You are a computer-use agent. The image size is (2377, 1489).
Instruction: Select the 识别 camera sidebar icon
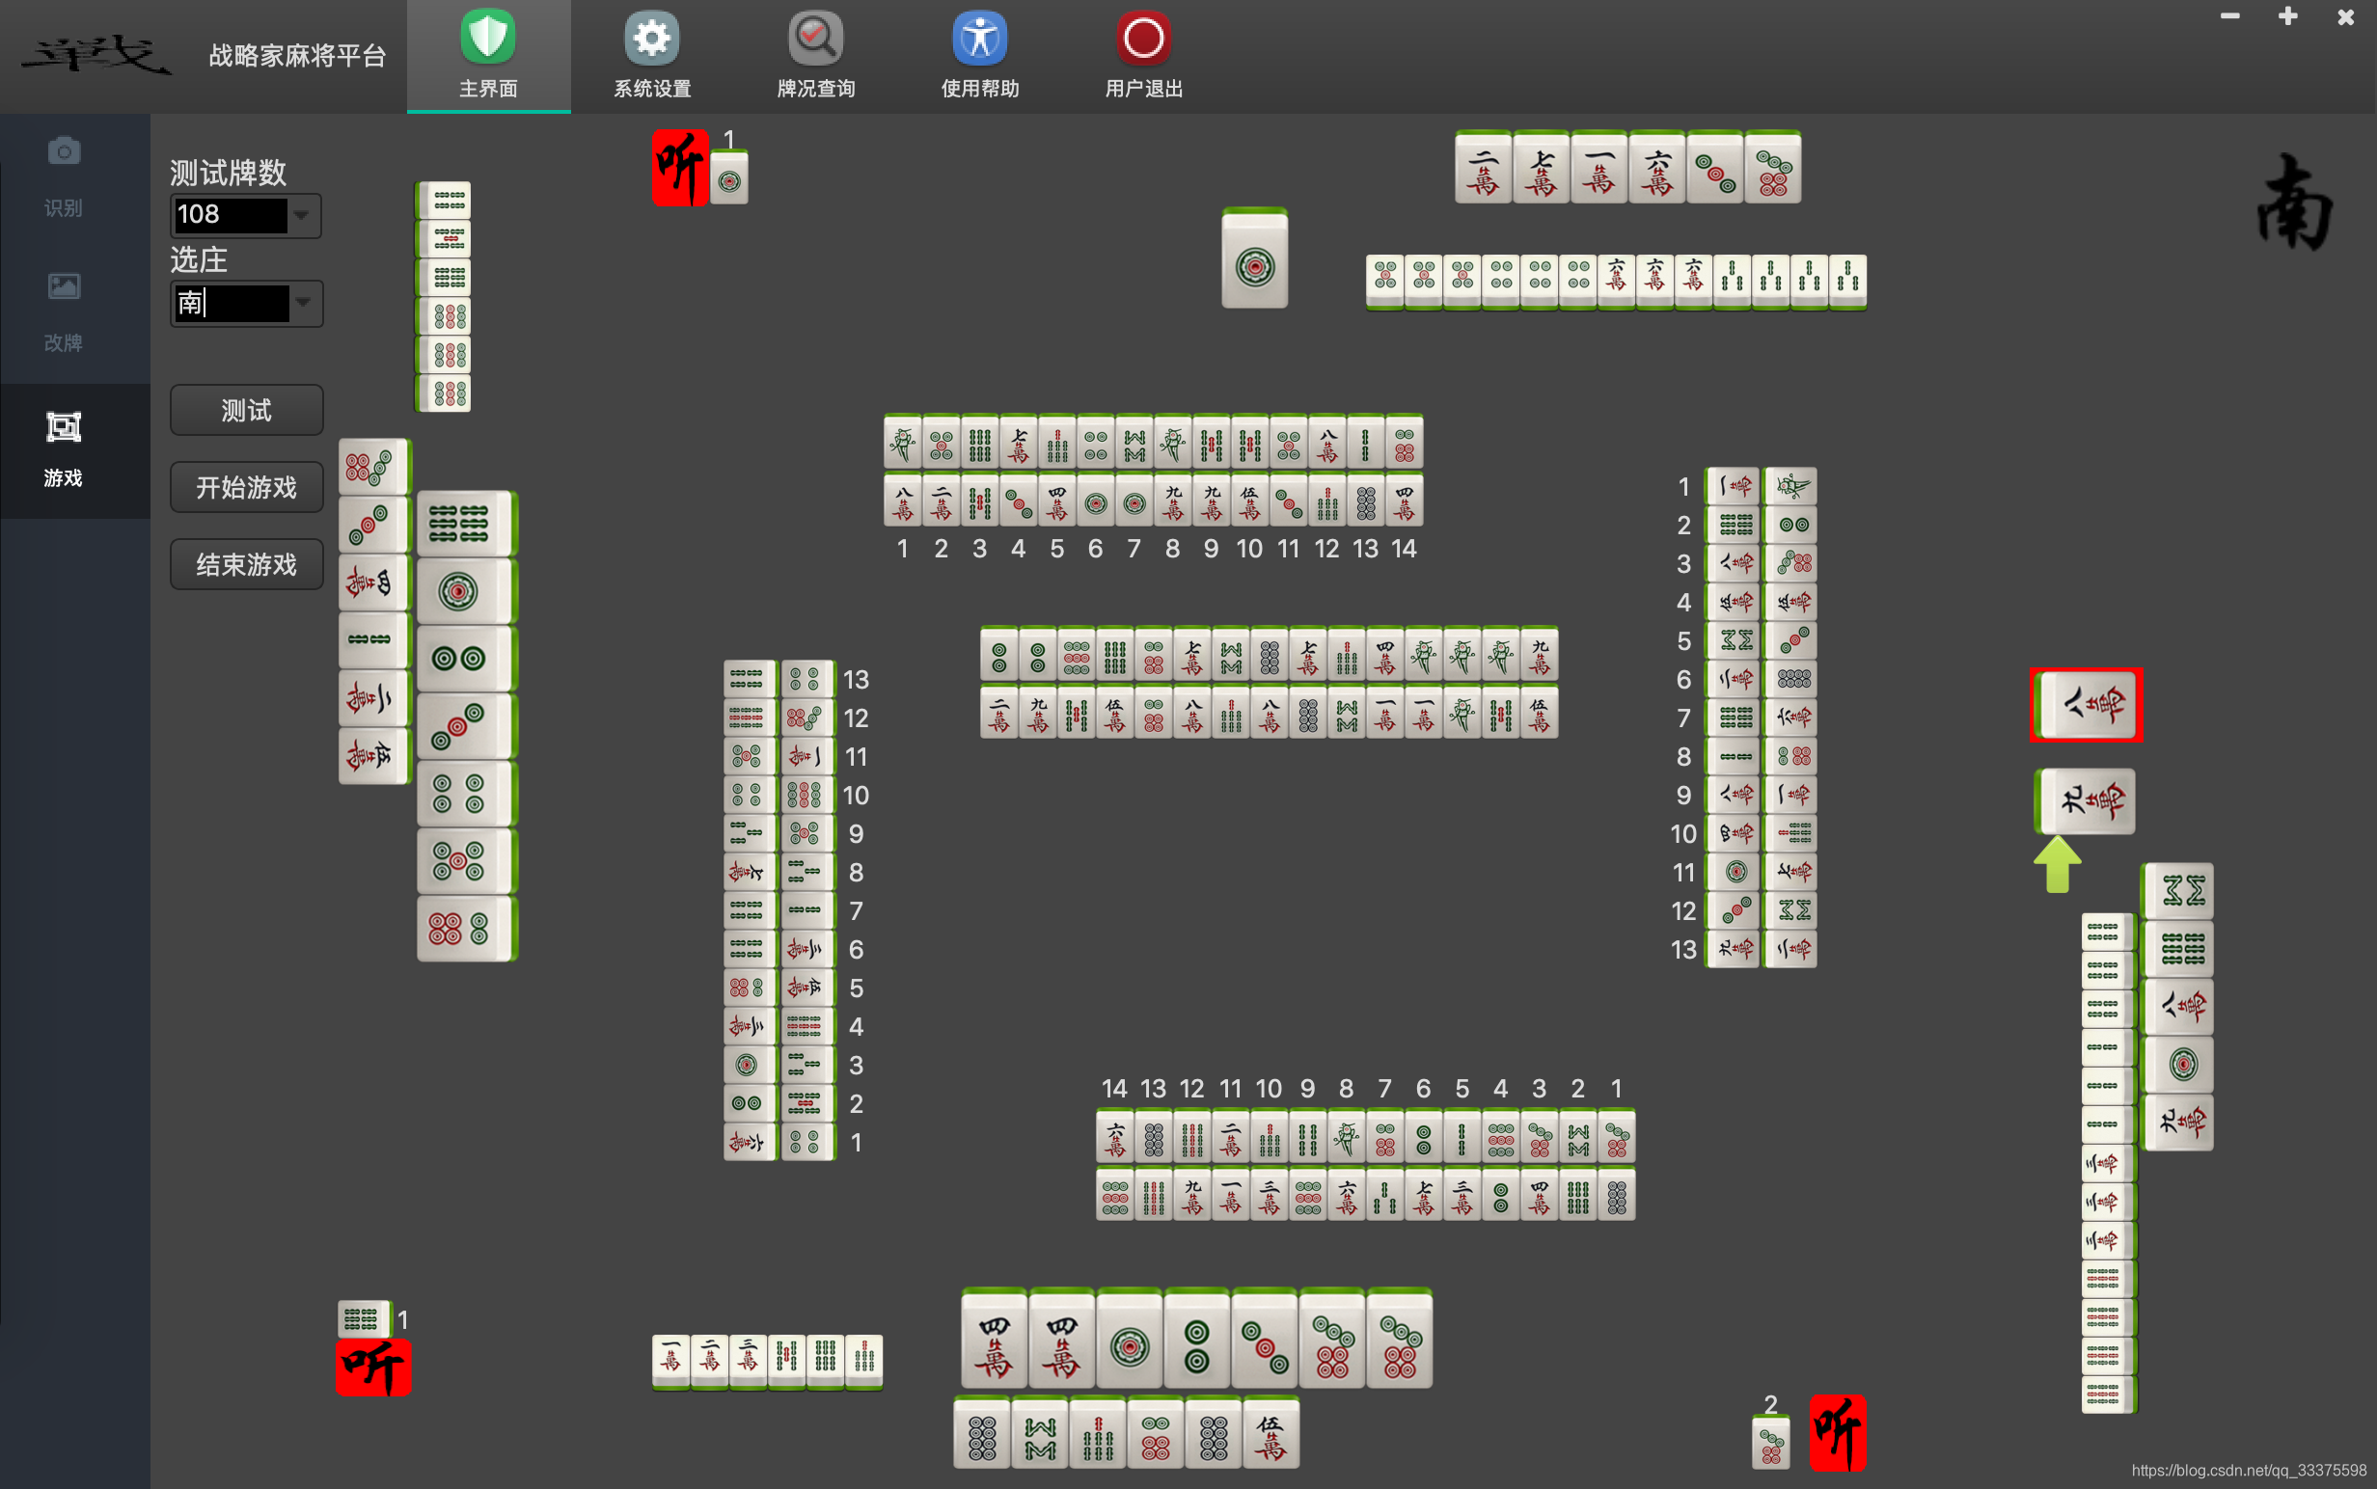pyautogui.click(x=63, y=151)
